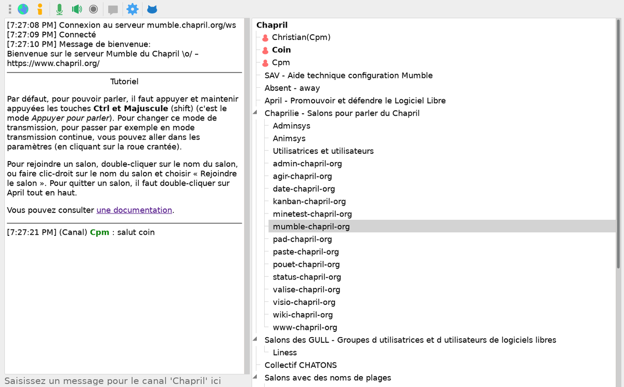Select the paste-chapril-org channel
This screenshot has height=387, width=624.
(x=306, y=251)
